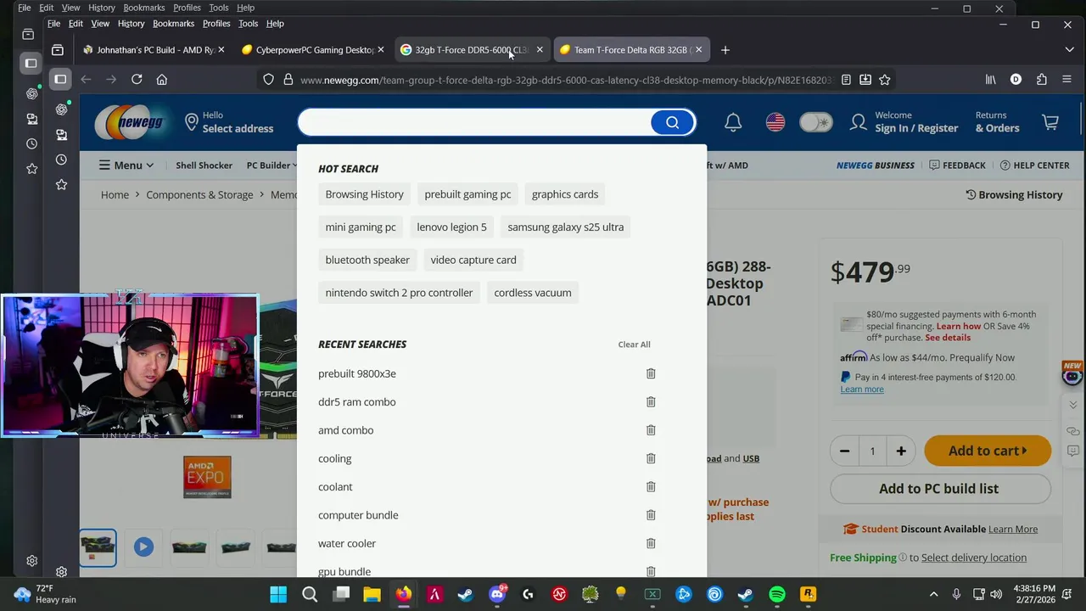Click the quantity input box
The width and height of the screenshot is (1086, 611).
(872, 451)
